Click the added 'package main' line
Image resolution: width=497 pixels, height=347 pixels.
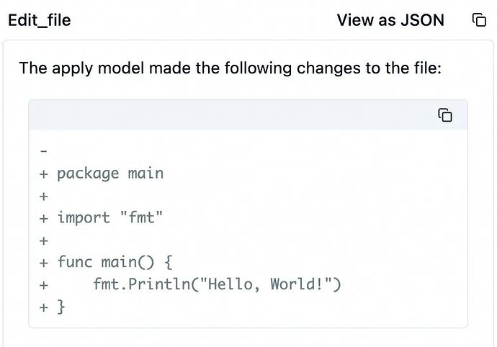109,173
